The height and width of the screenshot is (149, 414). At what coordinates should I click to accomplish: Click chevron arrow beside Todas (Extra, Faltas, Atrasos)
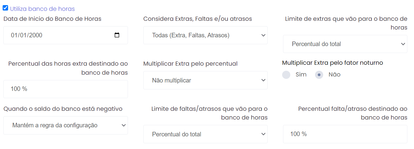click(x=263, y=35)
